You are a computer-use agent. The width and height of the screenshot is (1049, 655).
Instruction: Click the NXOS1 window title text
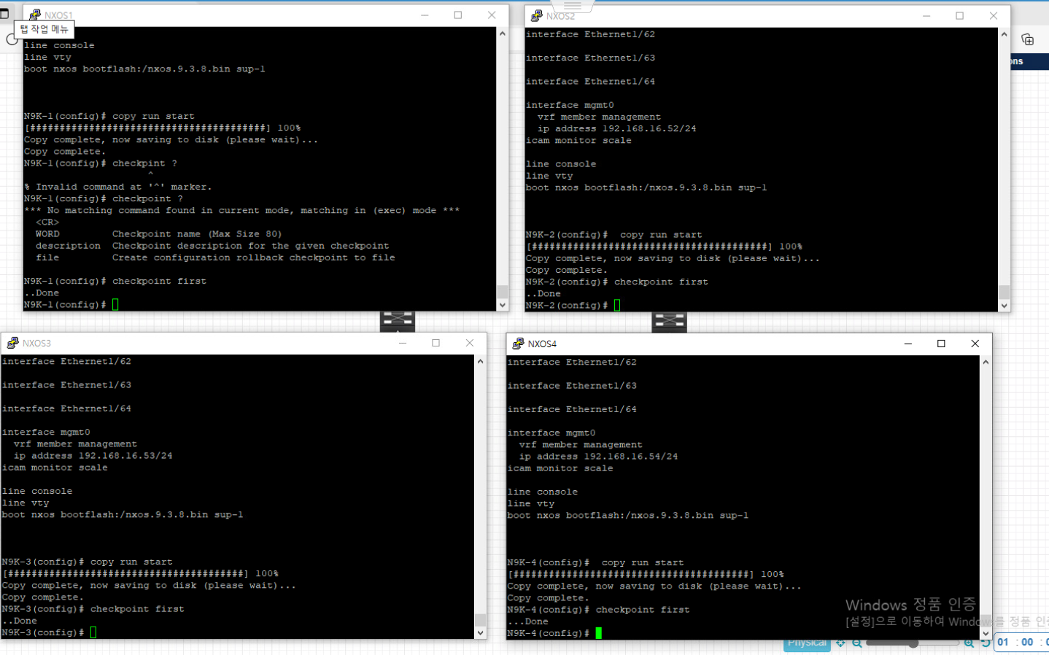point(58,15)
